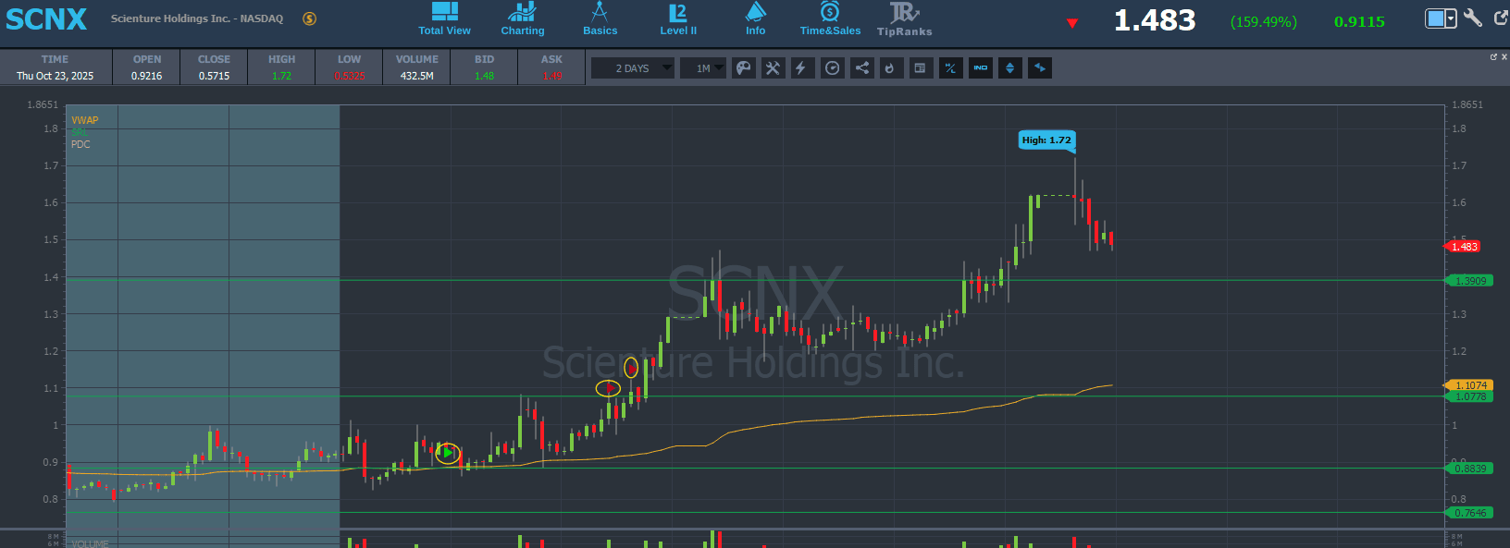Screen dimensions: 1510x548
Task: Click the ASK value 1.49
Action: [552, 76]
